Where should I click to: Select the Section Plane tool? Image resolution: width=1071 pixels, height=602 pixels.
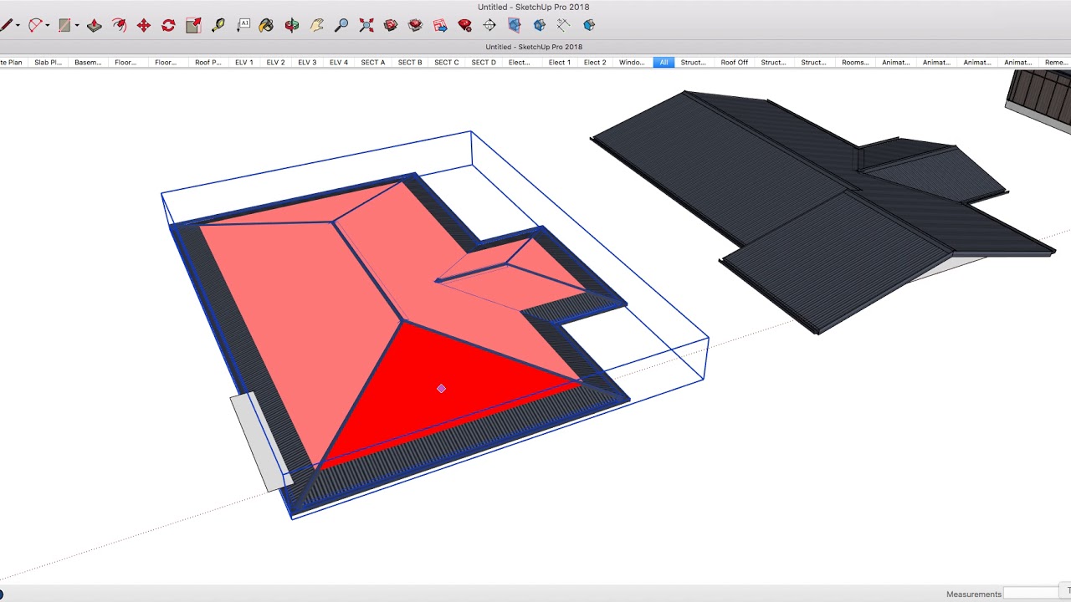click(489, 26)
